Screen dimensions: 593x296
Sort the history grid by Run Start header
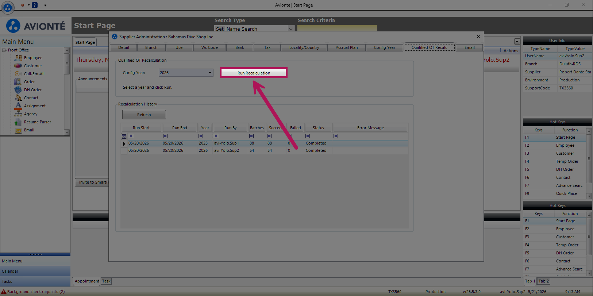(141, 128)
